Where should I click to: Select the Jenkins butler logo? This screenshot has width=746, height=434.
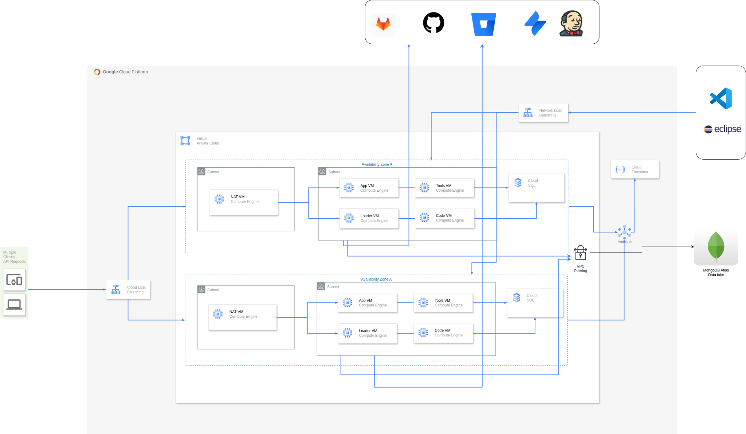coord(571,24)
